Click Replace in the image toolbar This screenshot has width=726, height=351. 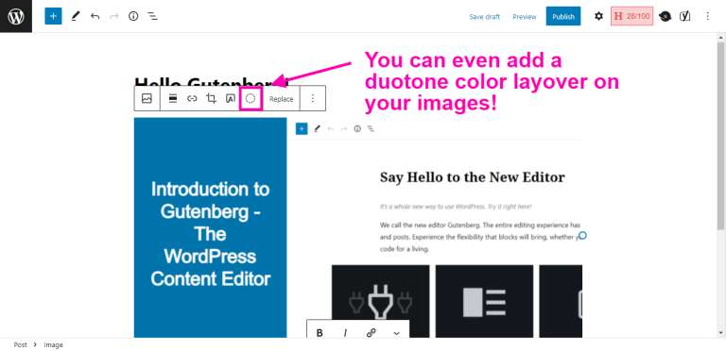(281, 99)
